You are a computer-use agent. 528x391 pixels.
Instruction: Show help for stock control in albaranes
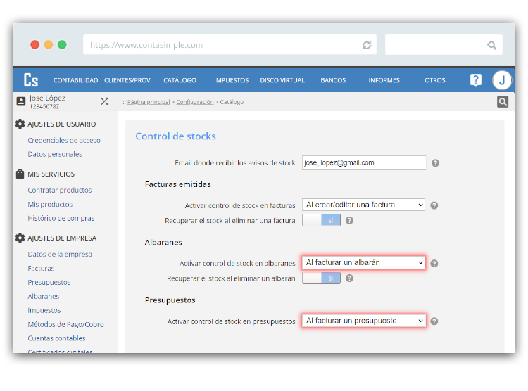coord(434,264)
